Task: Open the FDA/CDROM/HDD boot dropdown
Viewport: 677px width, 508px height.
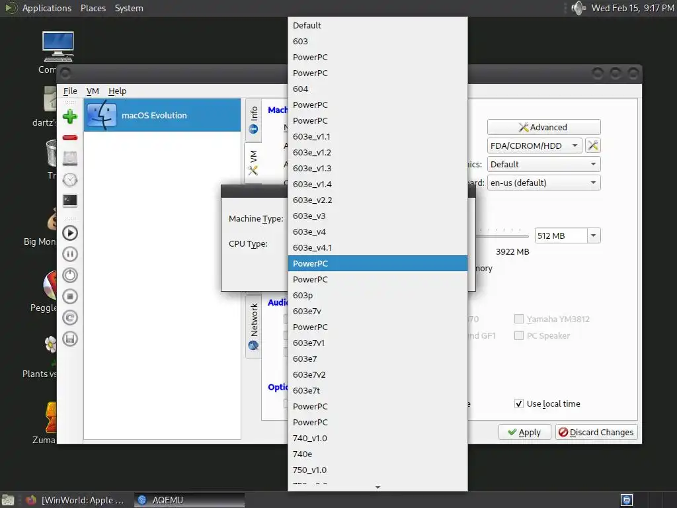Action: [x=534, y=146]
